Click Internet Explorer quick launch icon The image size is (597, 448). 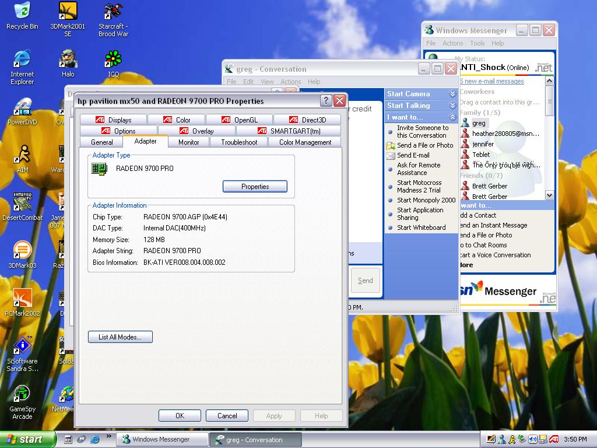(x=94, y=439)
